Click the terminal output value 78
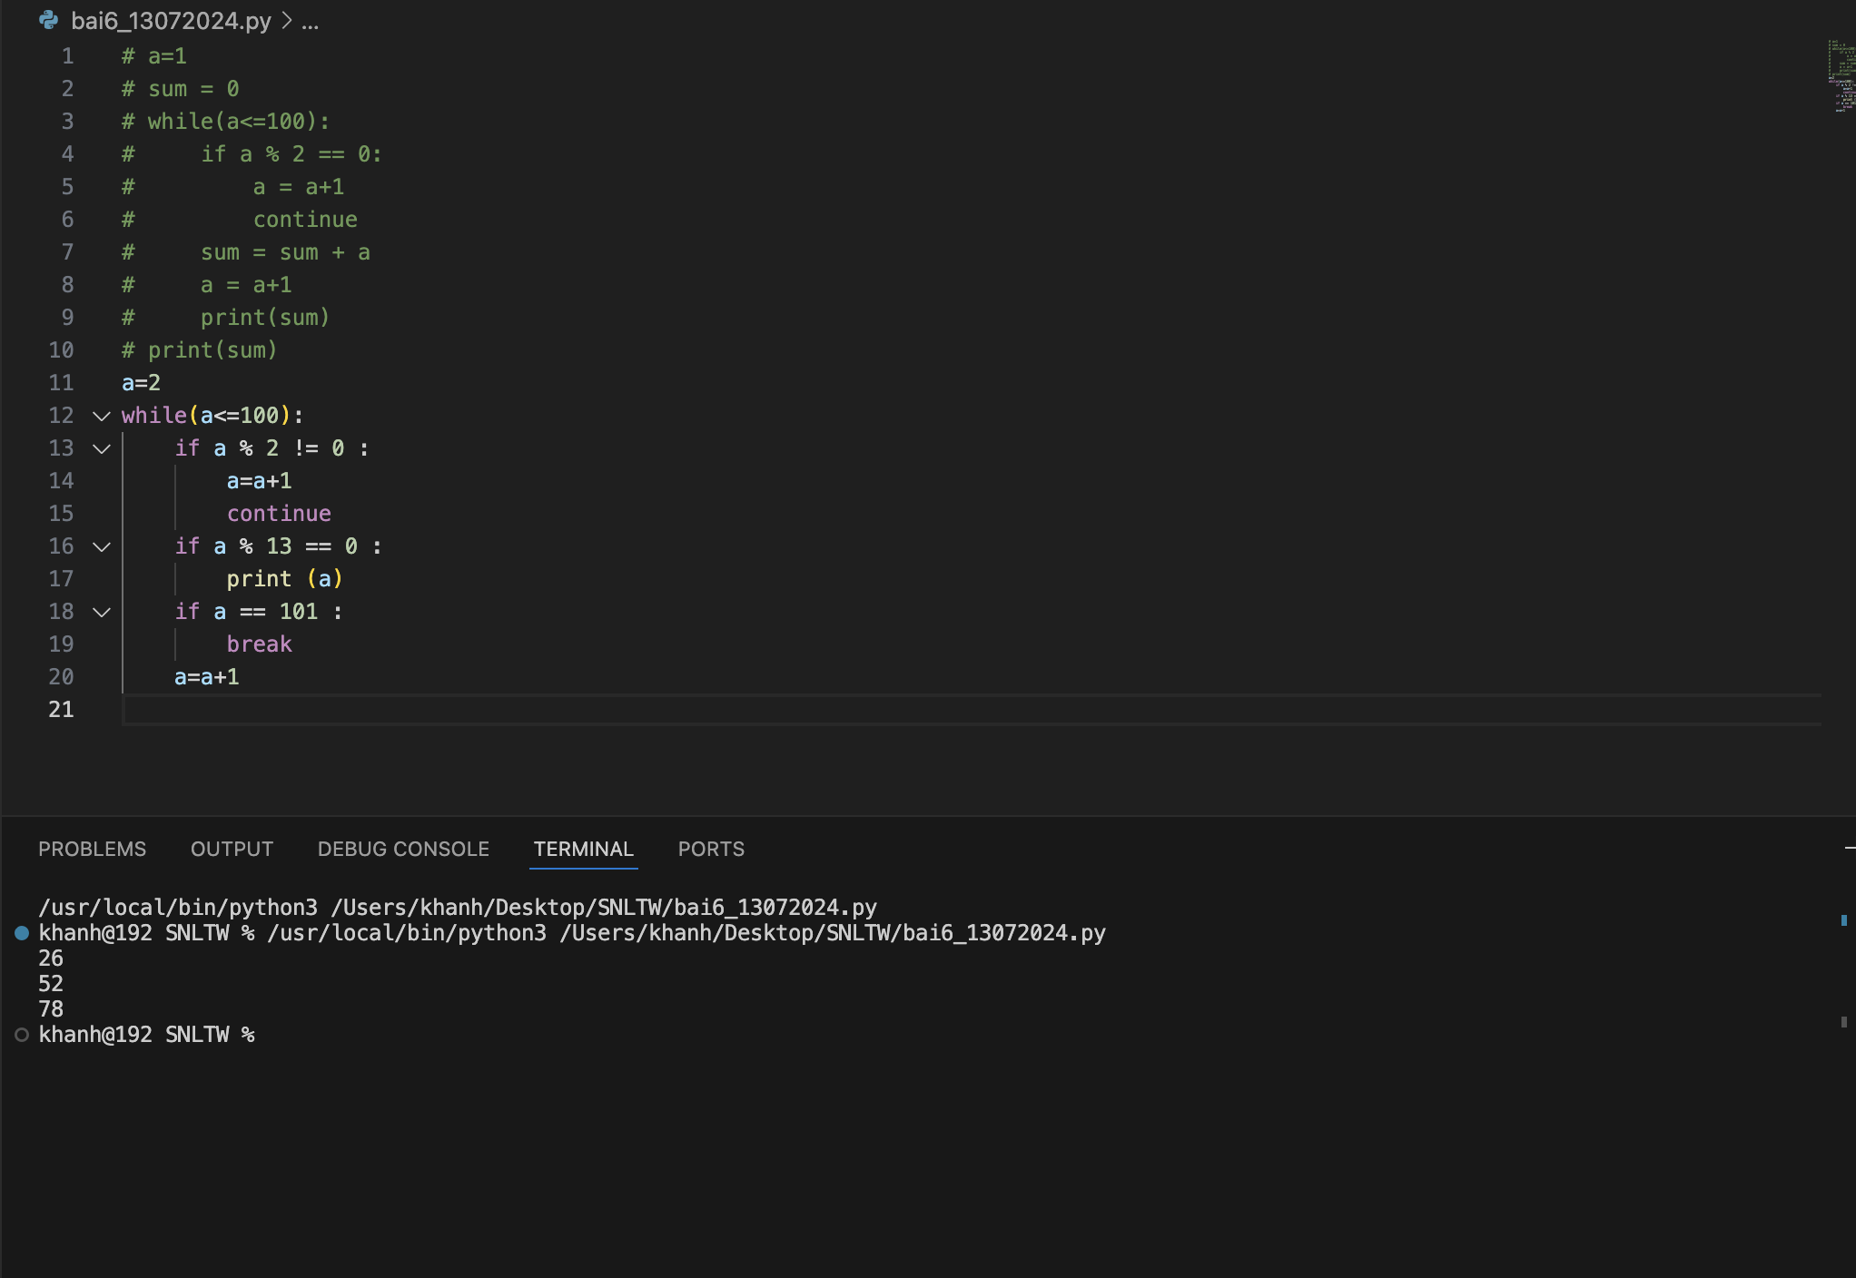Screen dimensions: 1856x1278 51,1009
